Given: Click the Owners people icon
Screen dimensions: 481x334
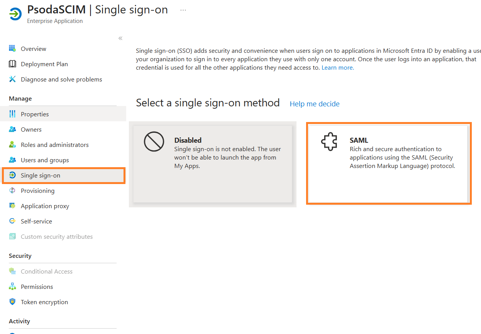Looking at the screenshot, I should click(x=12, y=129).
